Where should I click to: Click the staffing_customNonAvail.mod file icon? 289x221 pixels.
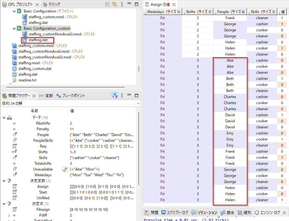pos(14,51)
